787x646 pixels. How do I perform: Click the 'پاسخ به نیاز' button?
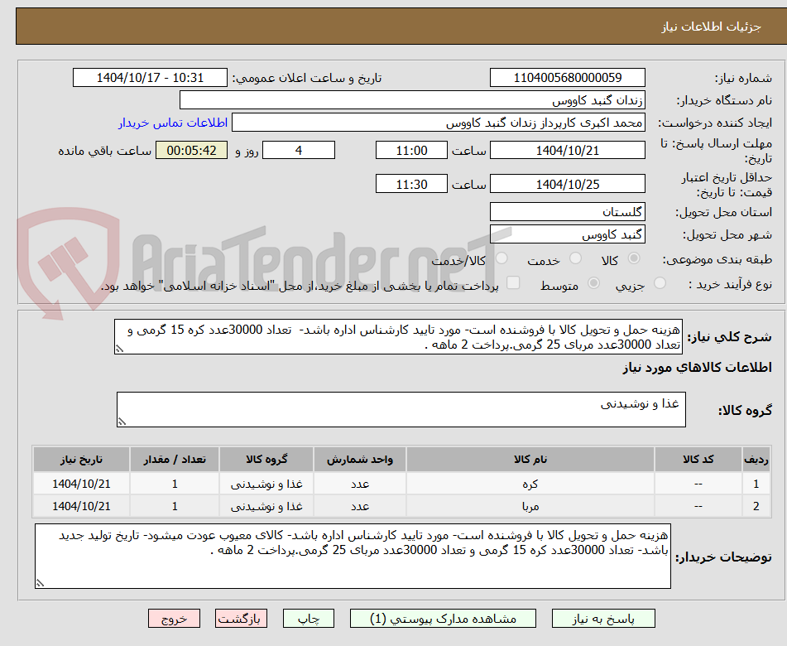[x=603, y=619]
